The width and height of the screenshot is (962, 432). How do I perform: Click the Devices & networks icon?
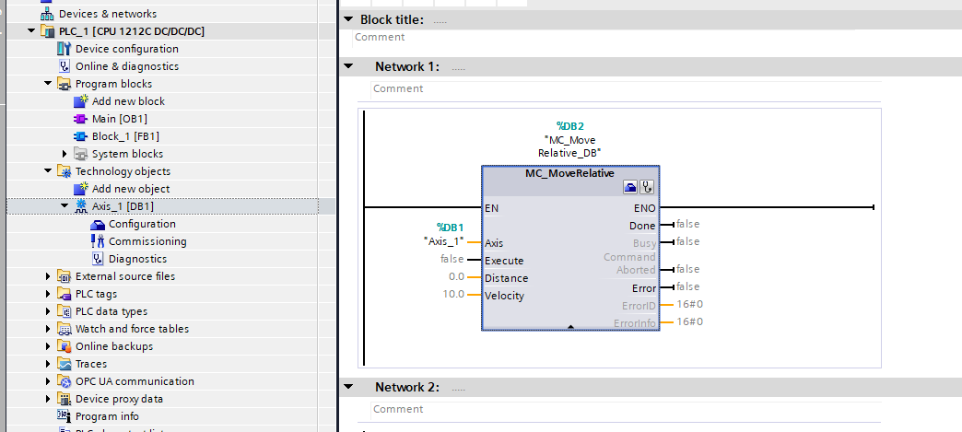47,14
